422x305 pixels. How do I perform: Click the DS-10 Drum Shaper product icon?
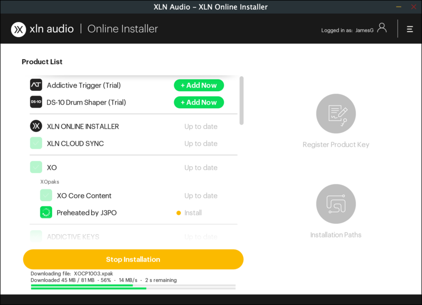point(36,102)
